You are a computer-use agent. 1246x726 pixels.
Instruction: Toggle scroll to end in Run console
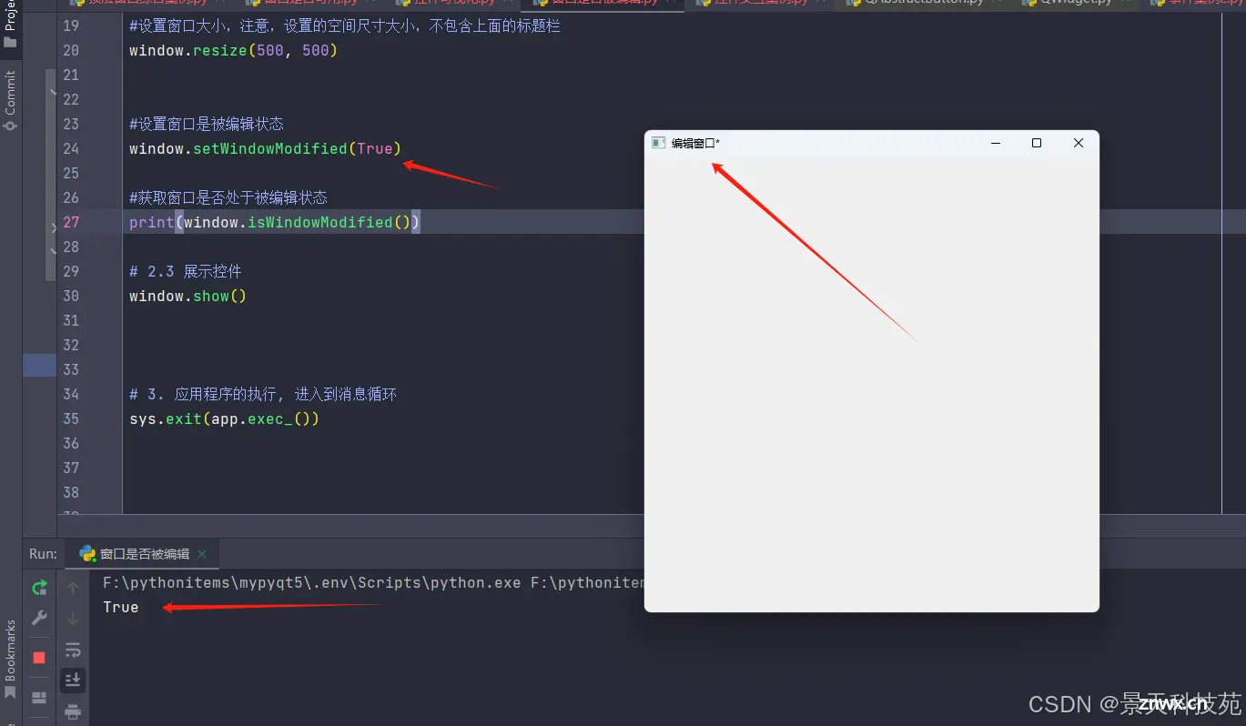[74, 680]
